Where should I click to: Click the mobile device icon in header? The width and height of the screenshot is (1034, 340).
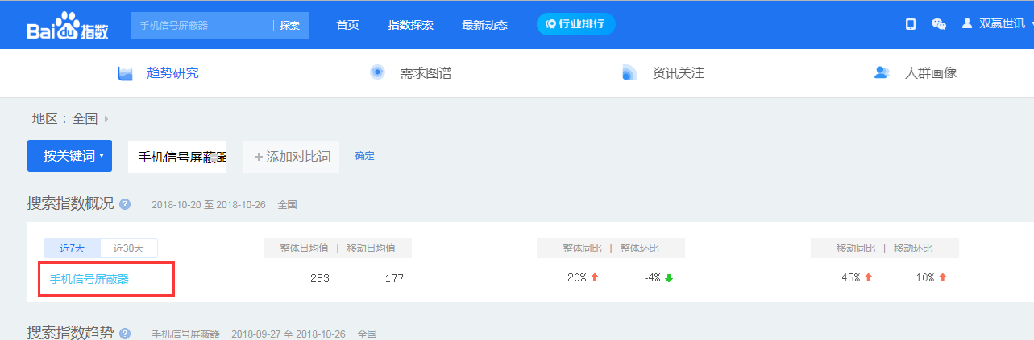click(x=910, y=24)
